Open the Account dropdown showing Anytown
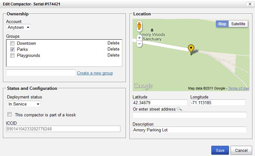 tap(18, 27)
